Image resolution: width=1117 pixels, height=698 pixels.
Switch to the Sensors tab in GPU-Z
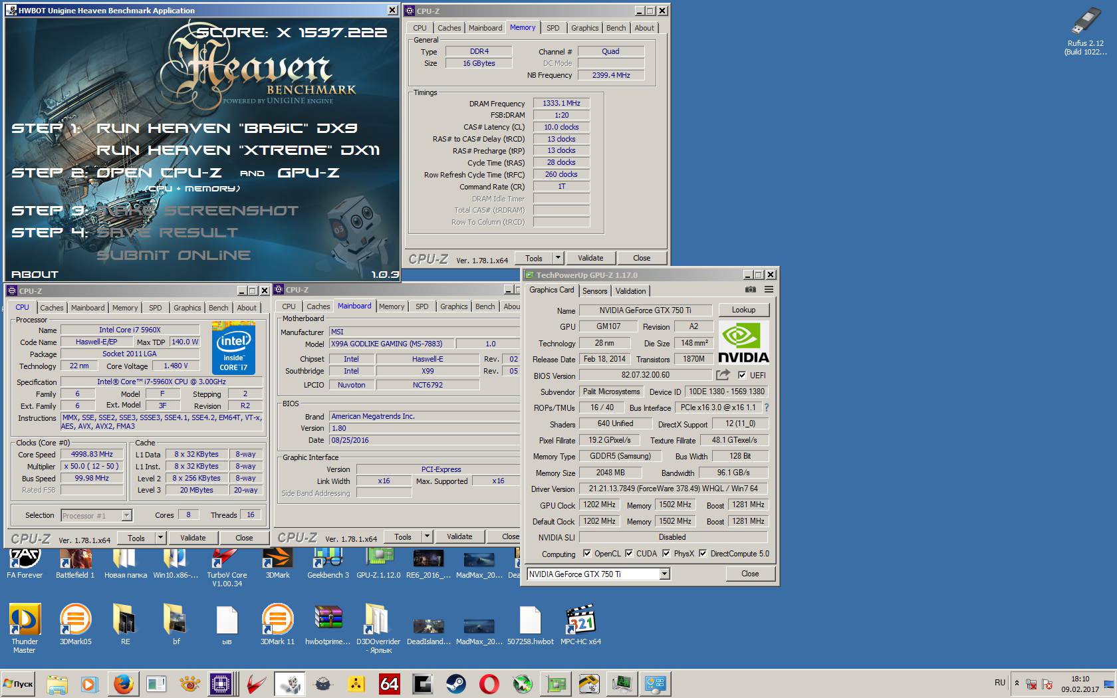(594, 291)
